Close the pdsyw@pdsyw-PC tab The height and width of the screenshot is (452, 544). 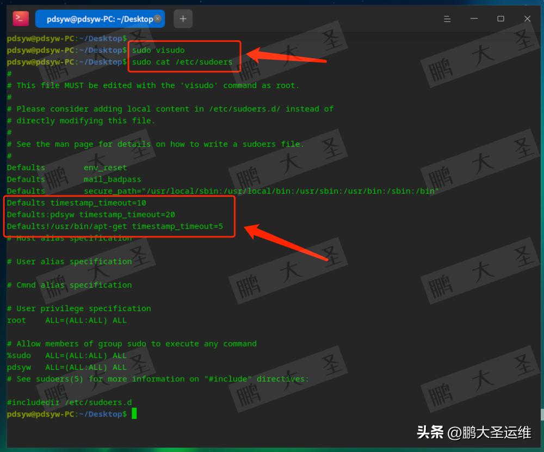click(x=158, y=18)
